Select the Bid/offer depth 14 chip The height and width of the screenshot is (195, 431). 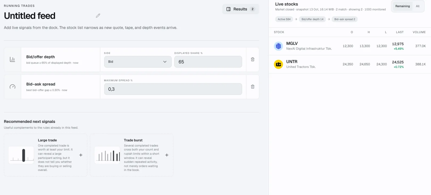pyautogui.click(x=312, y=19)
